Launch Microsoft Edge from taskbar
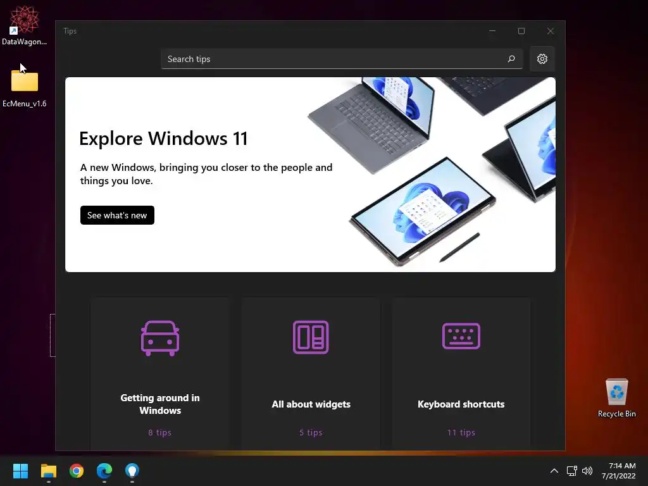The height and width of the screenshot is (486, 648). pos(104,471)
